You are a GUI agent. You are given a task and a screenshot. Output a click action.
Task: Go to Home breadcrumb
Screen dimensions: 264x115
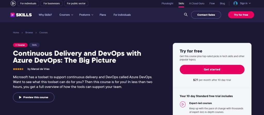pyautogui.click(x=16, y=33)
